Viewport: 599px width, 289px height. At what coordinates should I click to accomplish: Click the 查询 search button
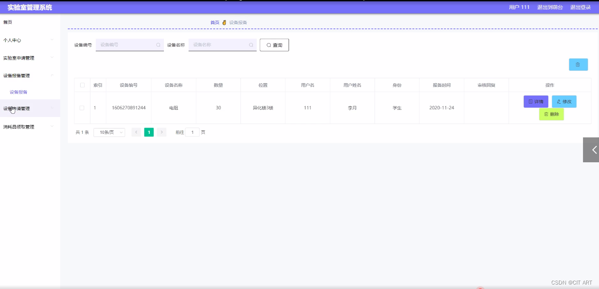274,45
